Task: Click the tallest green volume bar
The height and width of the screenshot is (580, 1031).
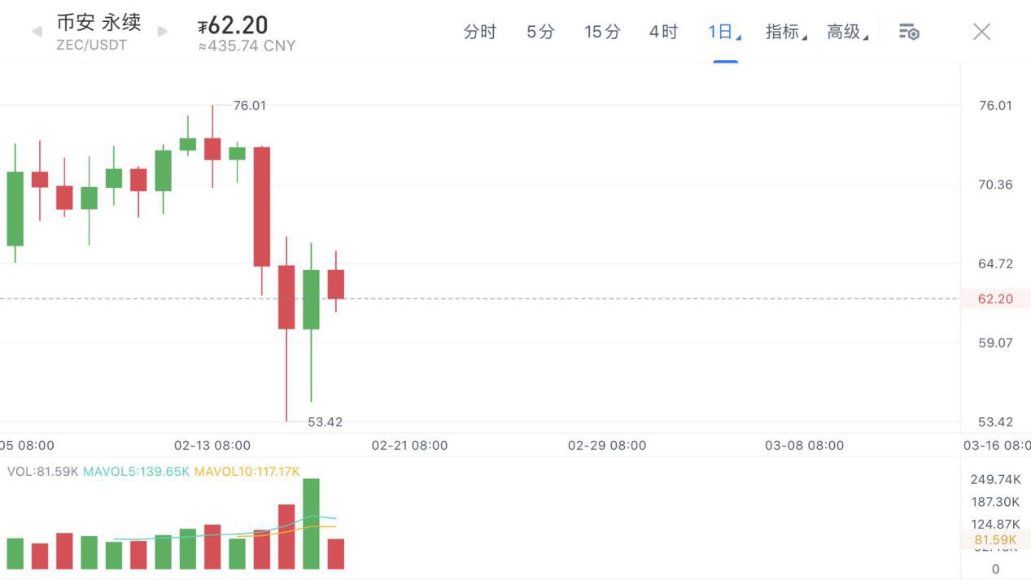Action: pyautogui.click(x=311, y=524)
